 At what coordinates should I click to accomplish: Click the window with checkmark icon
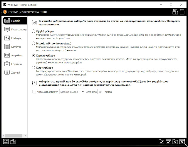(x=168, y=142)
